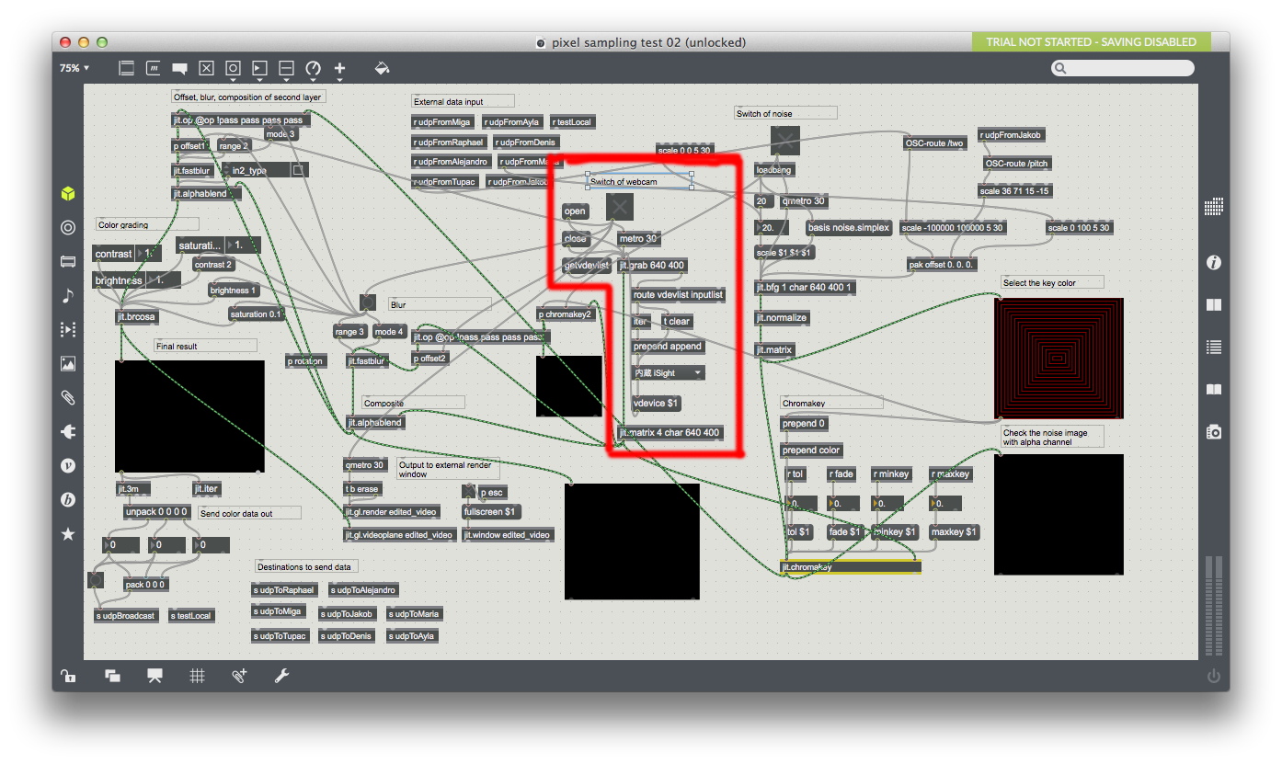
Task: Click the lock patcher toggle icon
Action: click(x=68, y=676)
